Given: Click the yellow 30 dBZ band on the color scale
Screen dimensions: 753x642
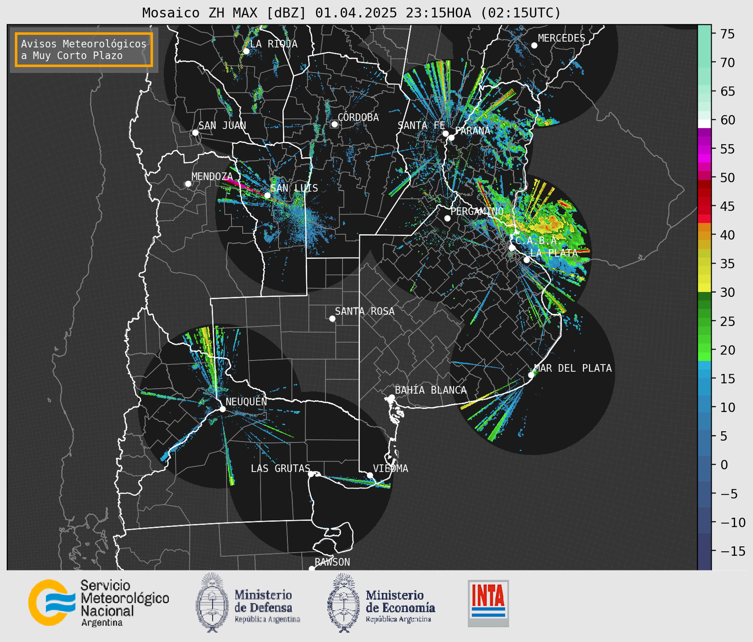Looking at the screenshot, I should (704, 288).
